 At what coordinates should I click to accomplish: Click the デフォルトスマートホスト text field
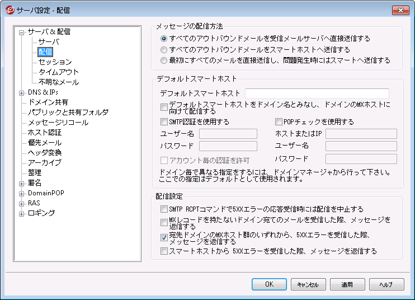pos(317,93)
